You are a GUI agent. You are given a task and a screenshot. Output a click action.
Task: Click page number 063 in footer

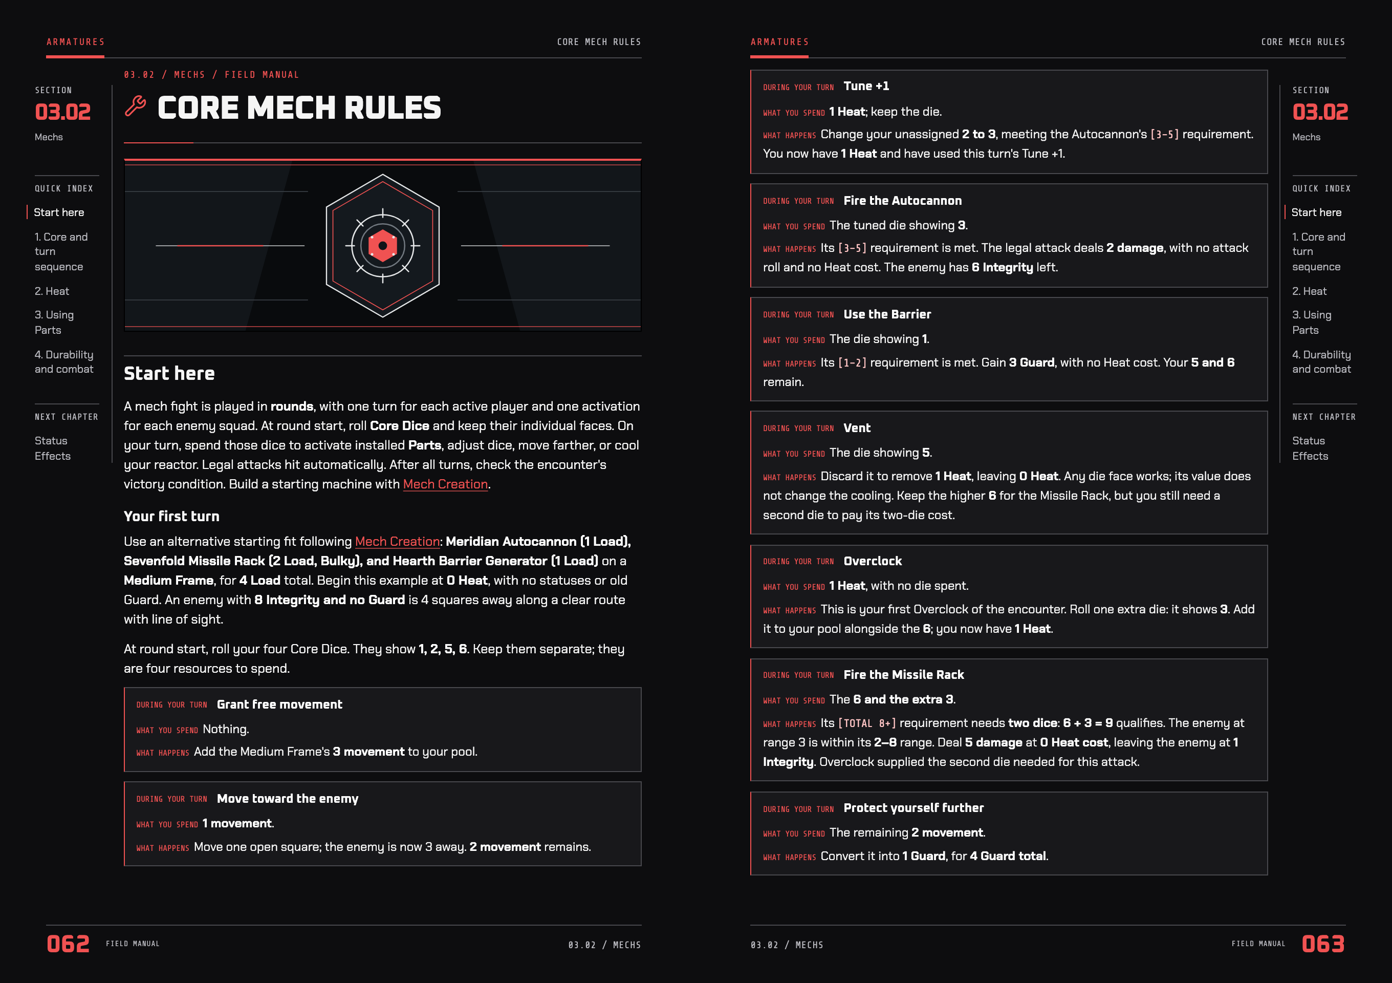pos(1323,944)
